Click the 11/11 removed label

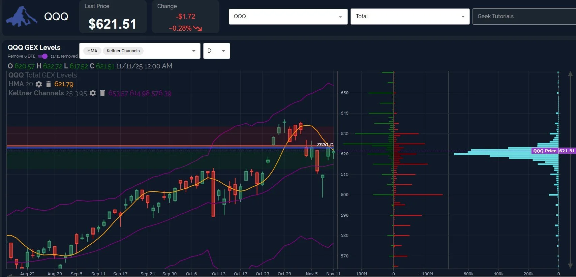pos(64,56)
